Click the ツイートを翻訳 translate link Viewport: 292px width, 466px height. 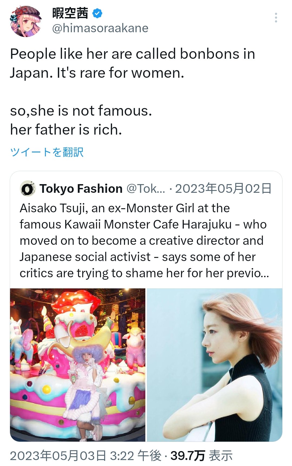click(47, 152)
